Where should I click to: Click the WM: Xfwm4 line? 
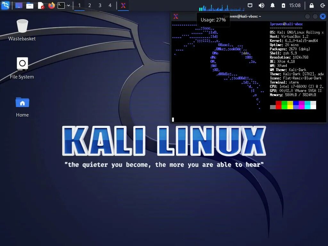coord(278,66)
